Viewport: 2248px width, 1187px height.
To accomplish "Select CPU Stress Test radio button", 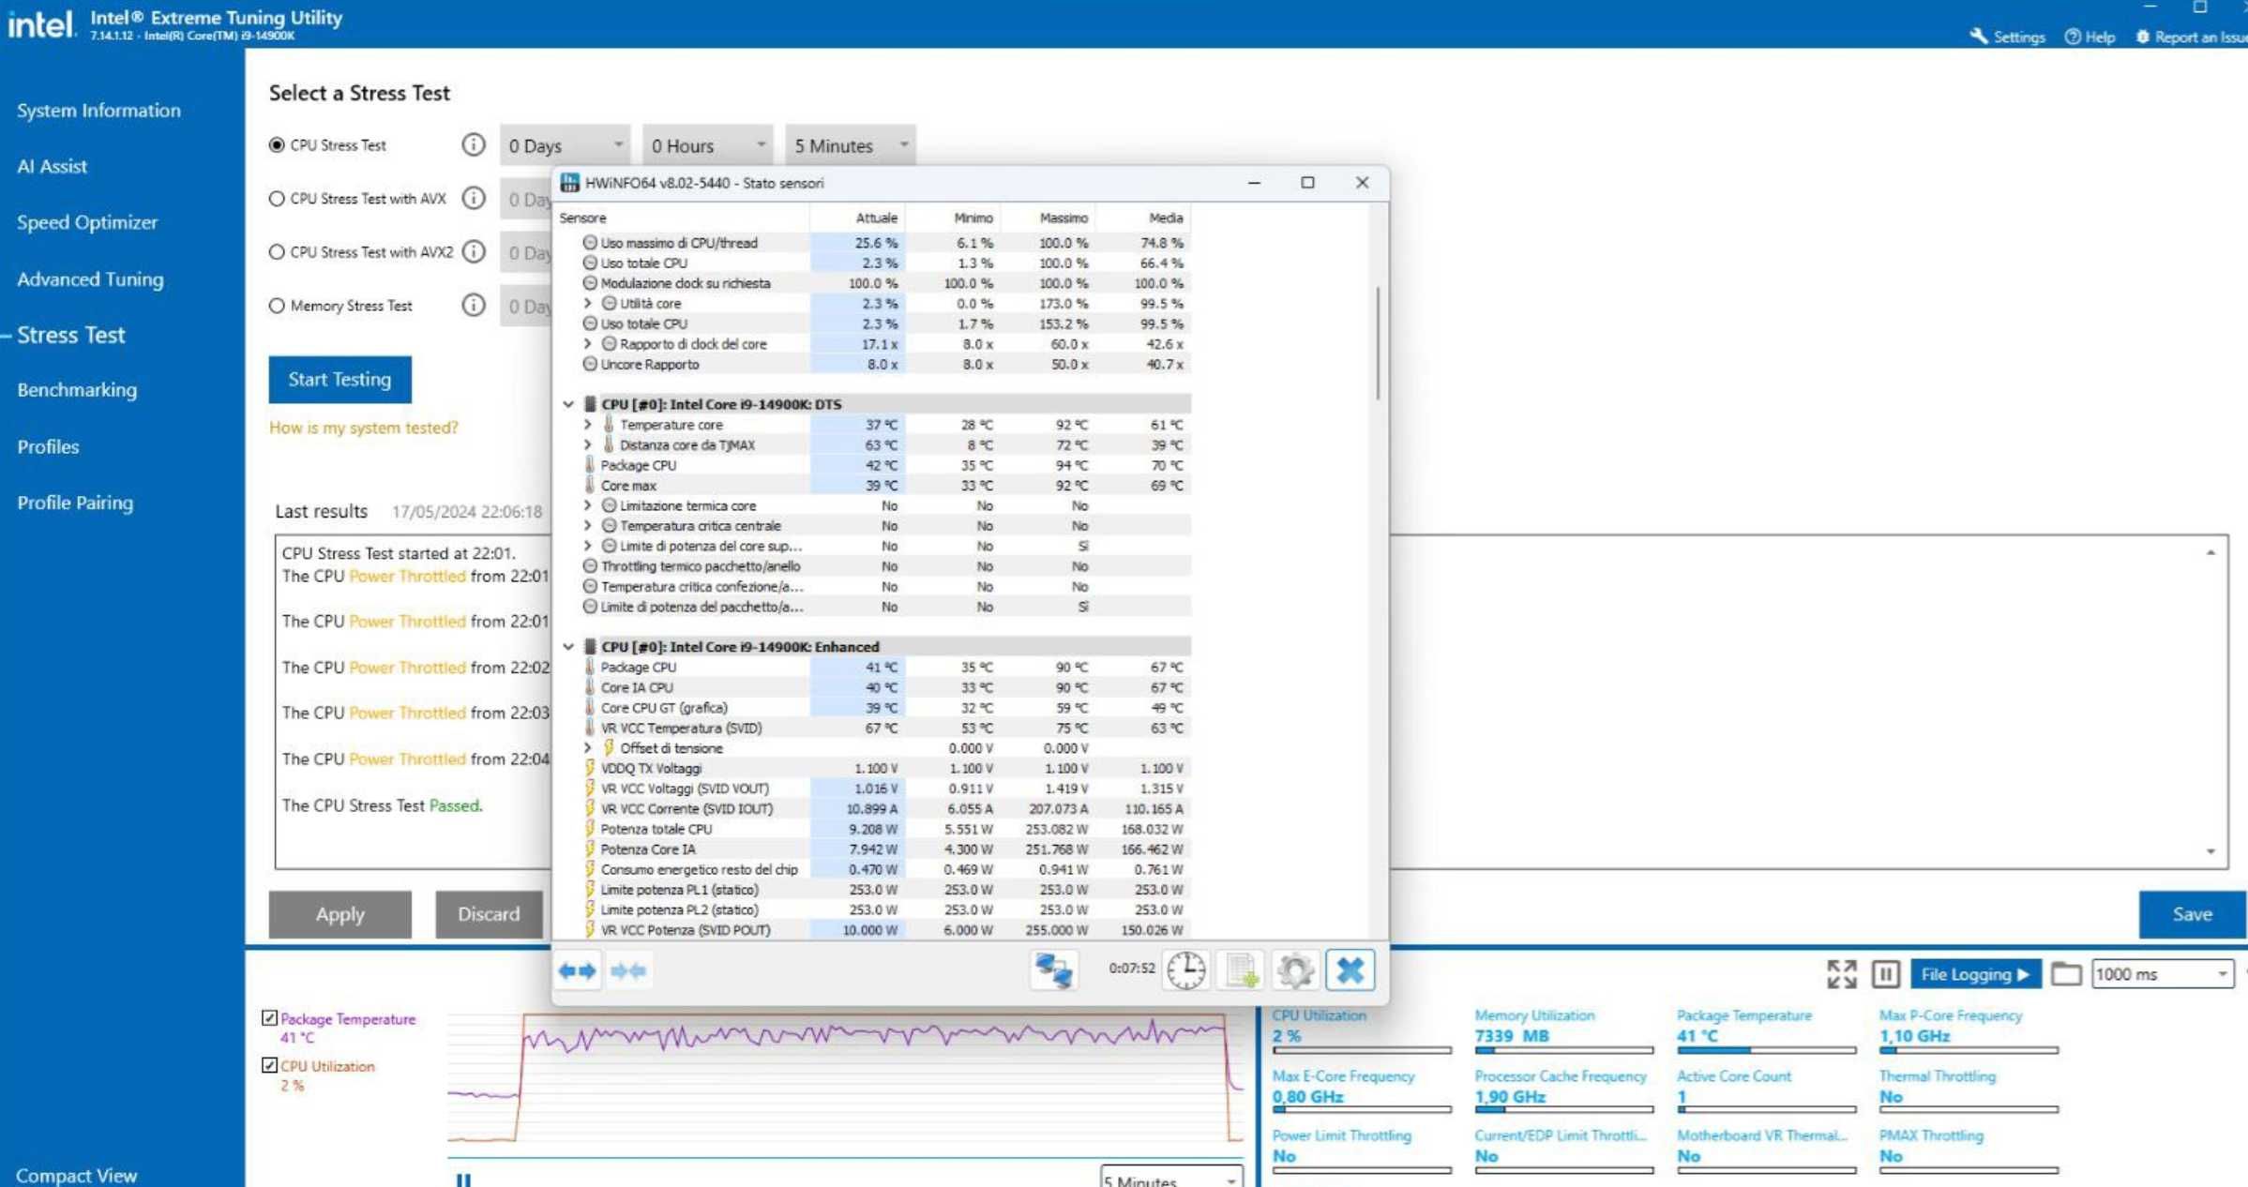I will click(277, 145).
